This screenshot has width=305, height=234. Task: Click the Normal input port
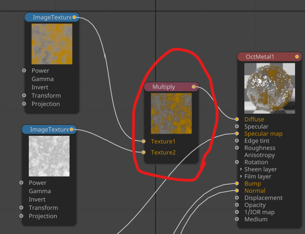(x=237, y=191)
